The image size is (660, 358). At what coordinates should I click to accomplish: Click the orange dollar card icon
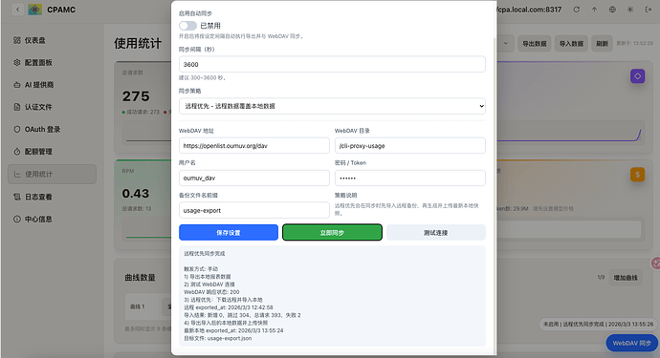pyautogui.click(x=637, y=175)
